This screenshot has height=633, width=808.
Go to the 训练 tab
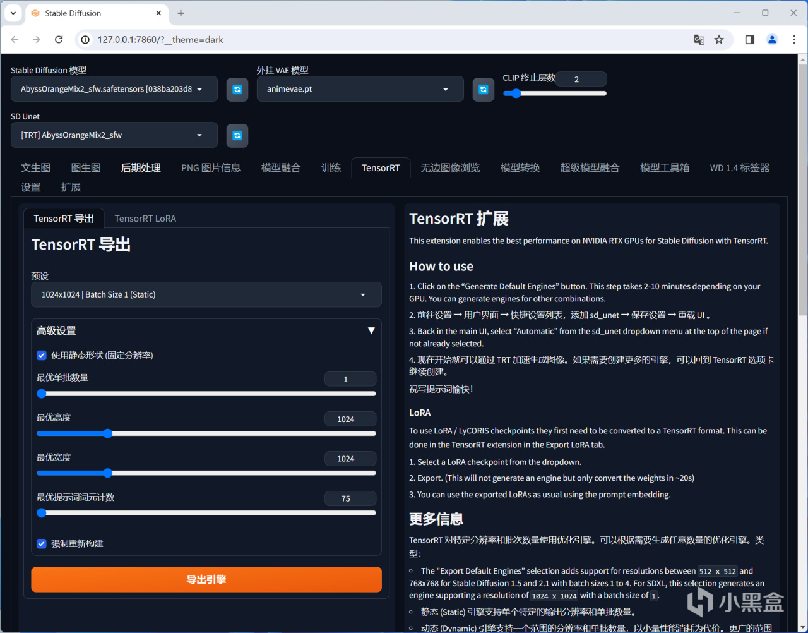[x=331, y=167]
